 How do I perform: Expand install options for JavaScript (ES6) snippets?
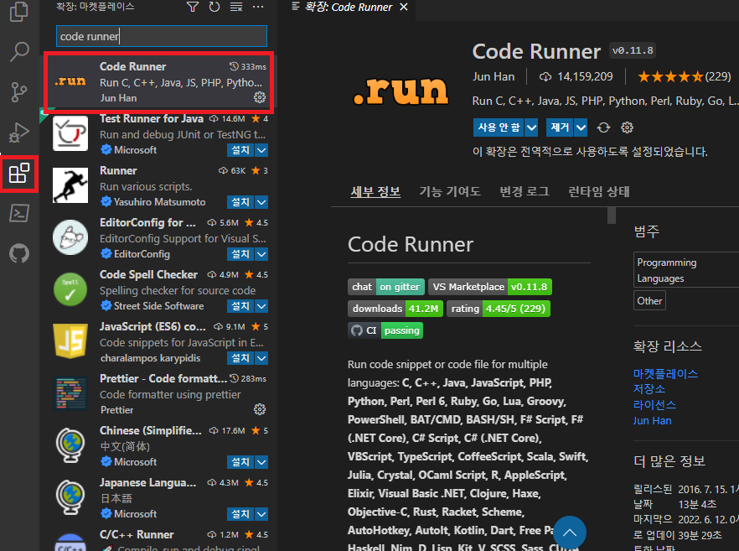[261, 357]
